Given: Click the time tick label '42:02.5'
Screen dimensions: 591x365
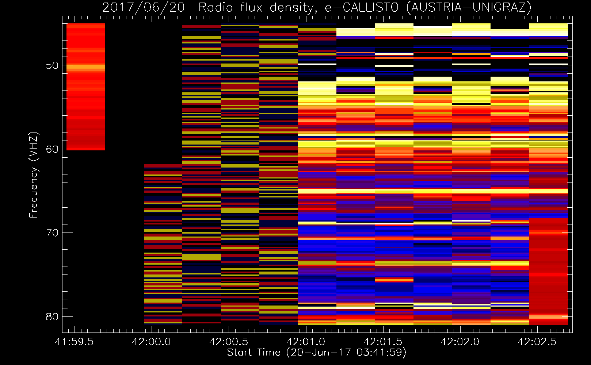Looking at the screenshot, I should pyautogui.click(x=537, y=342).
